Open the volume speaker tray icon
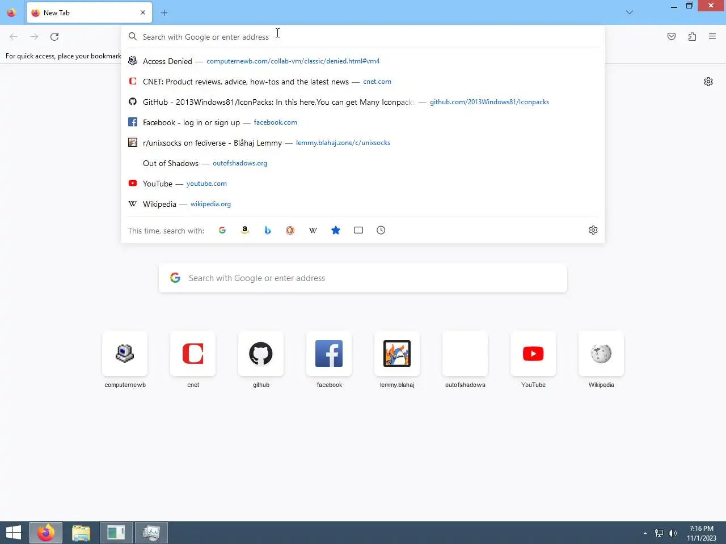 (673, 533)
